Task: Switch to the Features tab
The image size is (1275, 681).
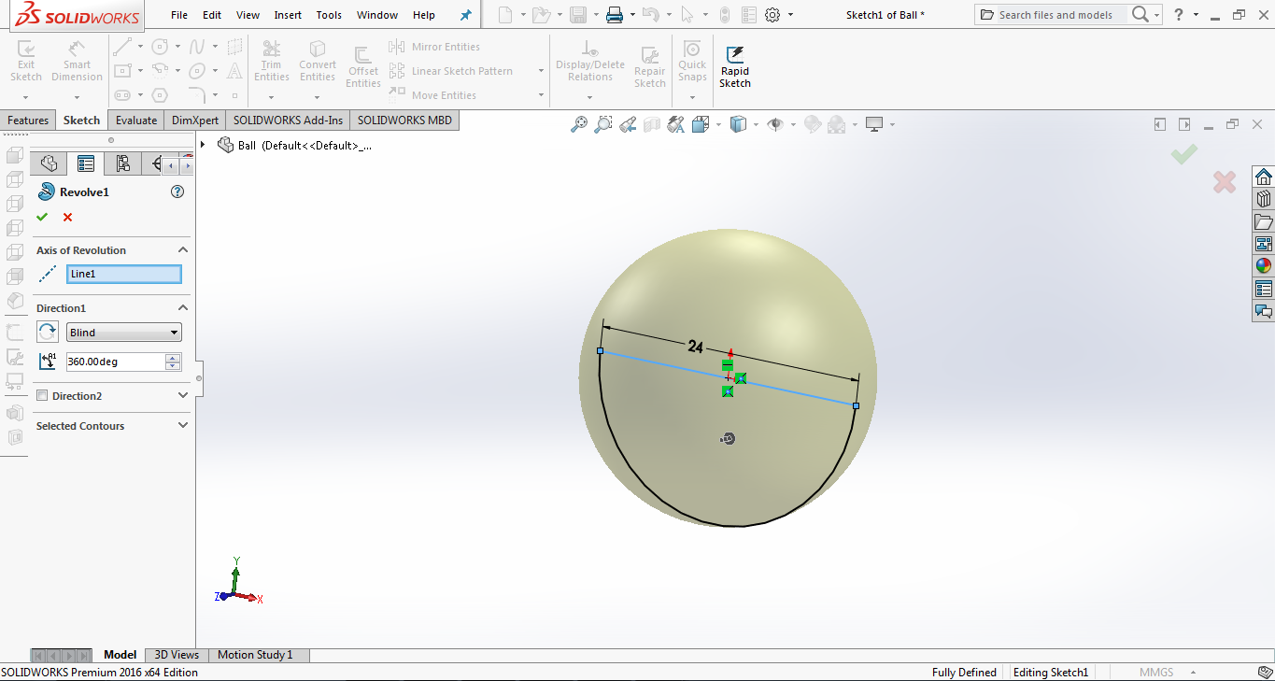Action: [x=28, y=120]
